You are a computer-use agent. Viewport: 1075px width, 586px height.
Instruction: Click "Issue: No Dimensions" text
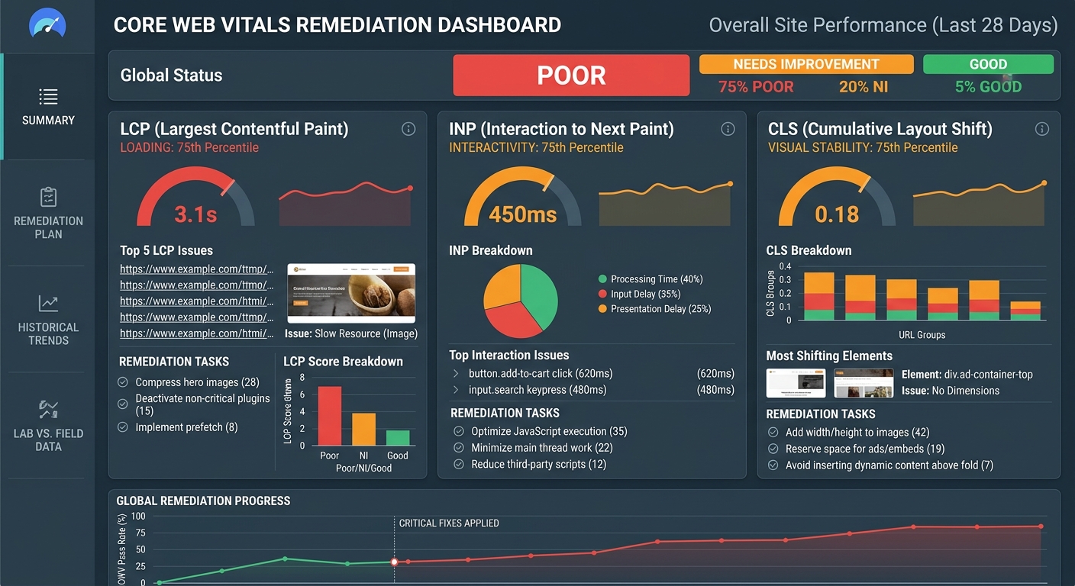(951, 391)
